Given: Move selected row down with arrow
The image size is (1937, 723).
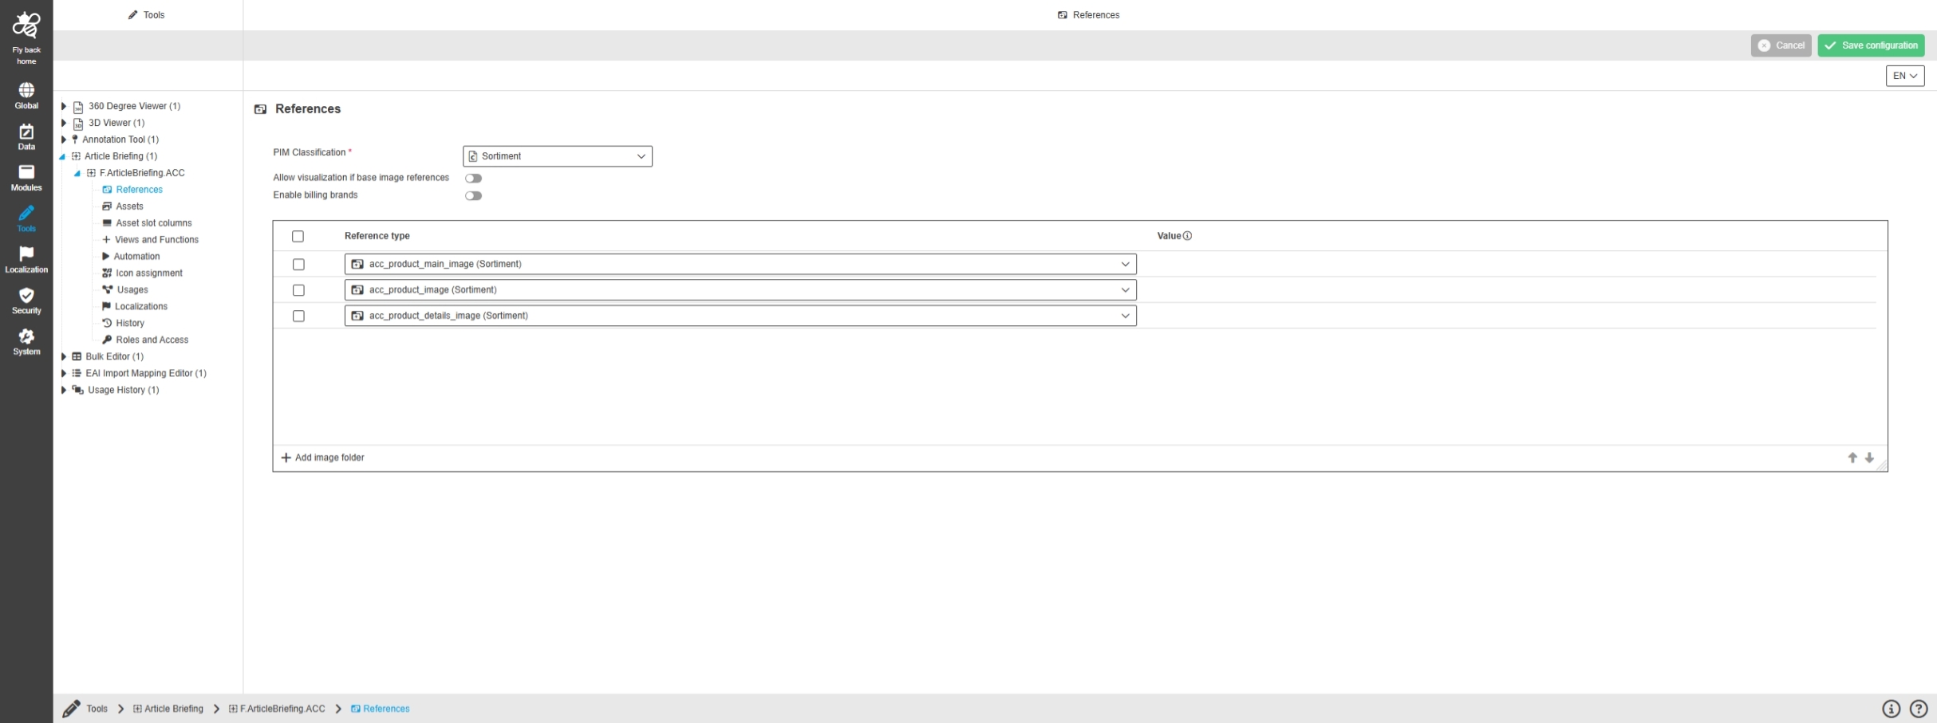Looking at the screenshot, I should tap(1869, 458).
